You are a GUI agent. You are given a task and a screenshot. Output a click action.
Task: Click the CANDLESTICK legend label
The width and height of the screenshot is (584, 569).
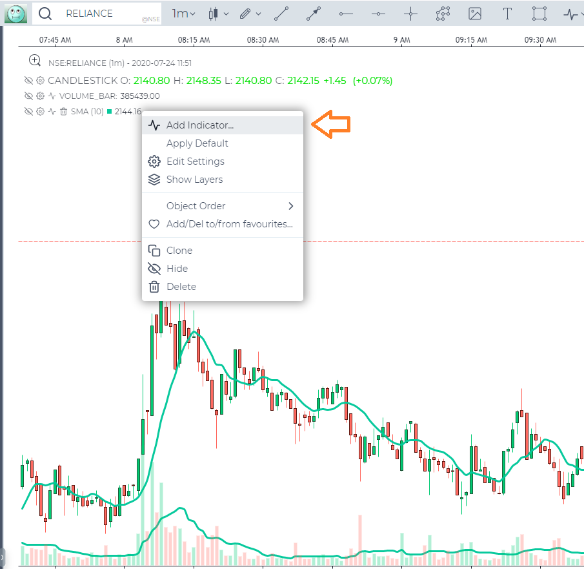point(83,81)
